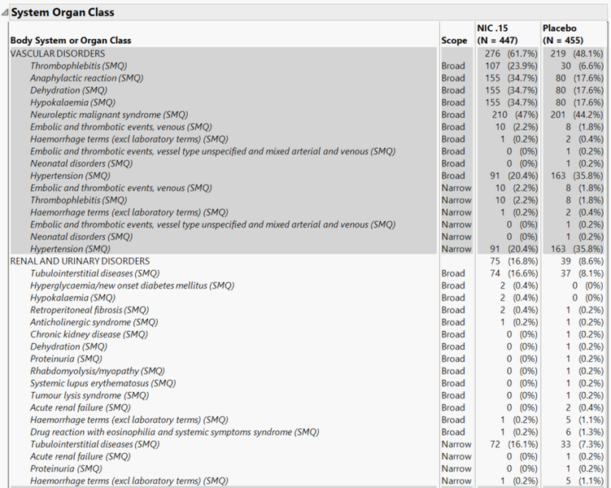Select Systemic lupus erythematosus (SMQ) row

(x=103, y=383)
